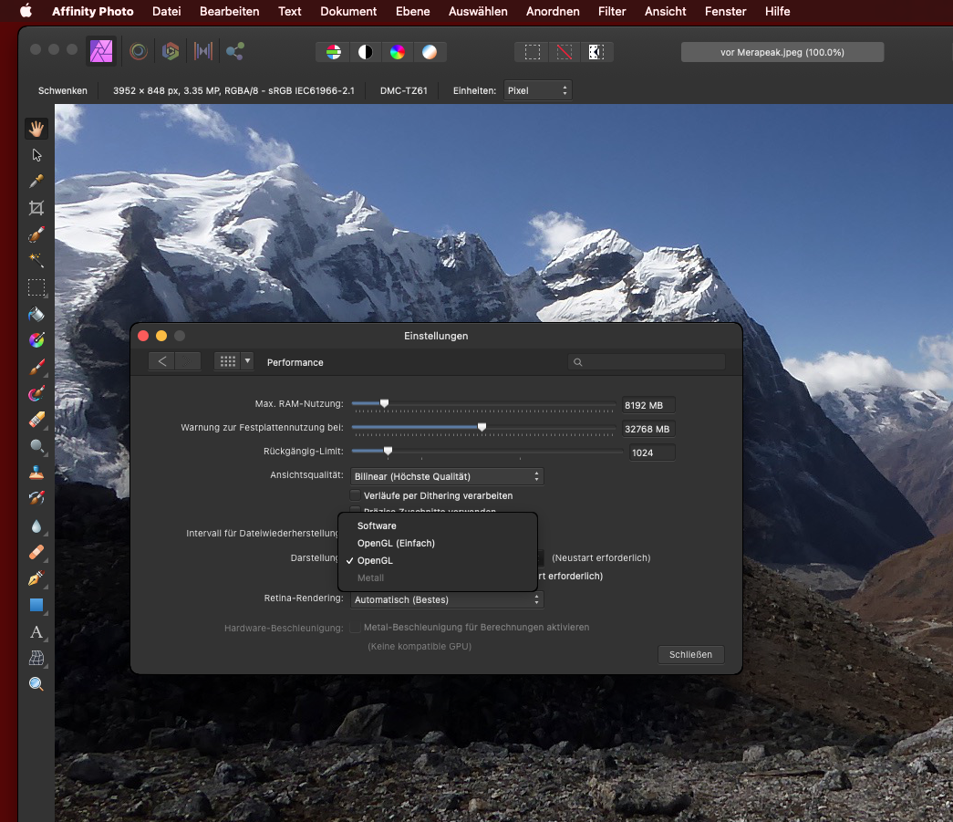Viewport: 953px width, 822px height.
Task: Open the Filter menu
Action: 611,11
